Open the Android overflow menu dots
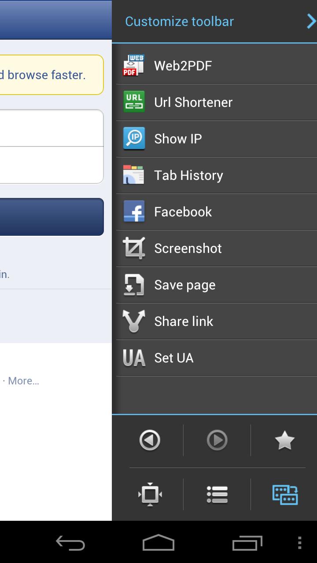317x563 pixels. (x=299, y=543)
